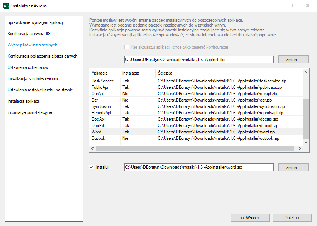Viewport: 317px width, 226px height.
Task: Toggle 'Nie aktualizuj aplikacji' checkbox
Action: (x=127, y=47)
